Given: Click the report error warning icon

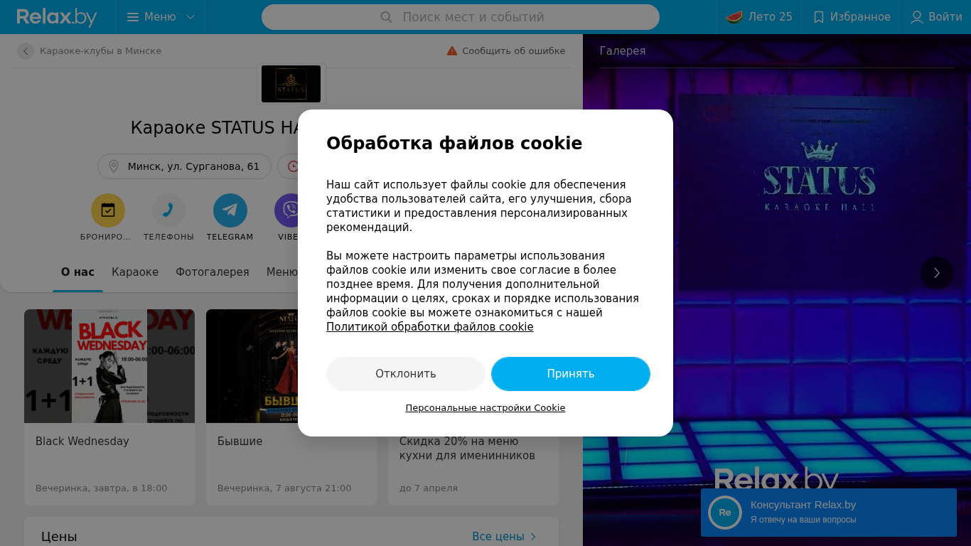Looking at the screenshot, I should pos(452,51).
